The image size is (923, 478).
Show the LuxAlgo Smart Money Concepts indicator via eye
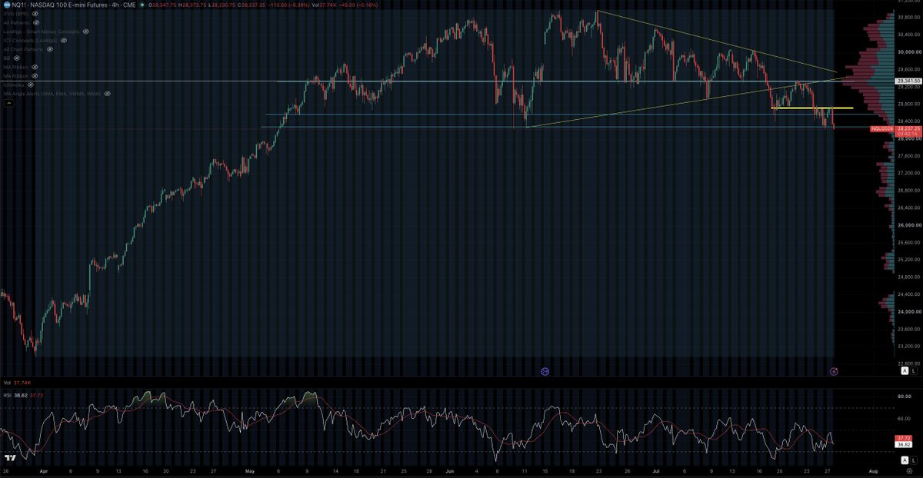pos(86,32)
